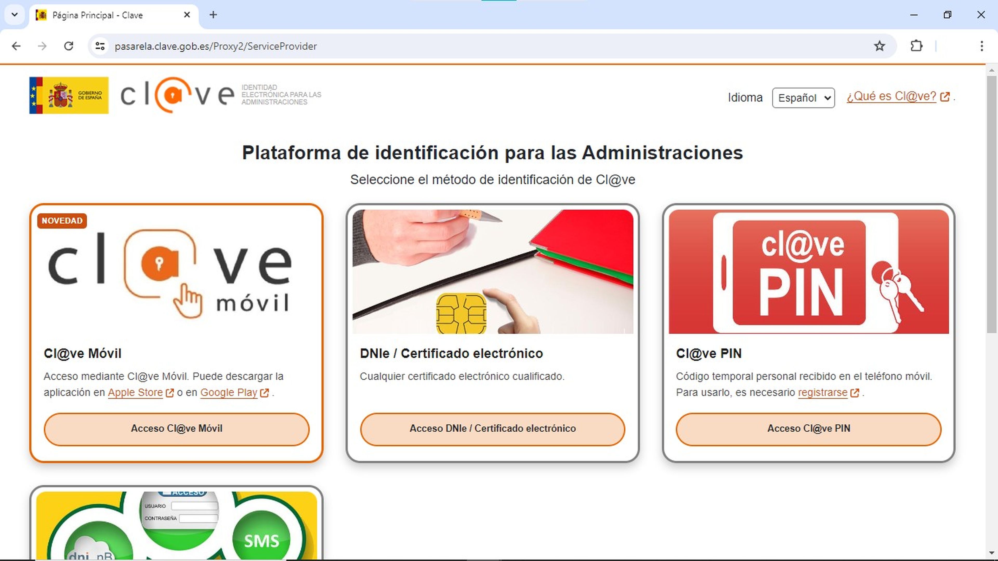Open Chrome three-dot menu

(981, 46)
